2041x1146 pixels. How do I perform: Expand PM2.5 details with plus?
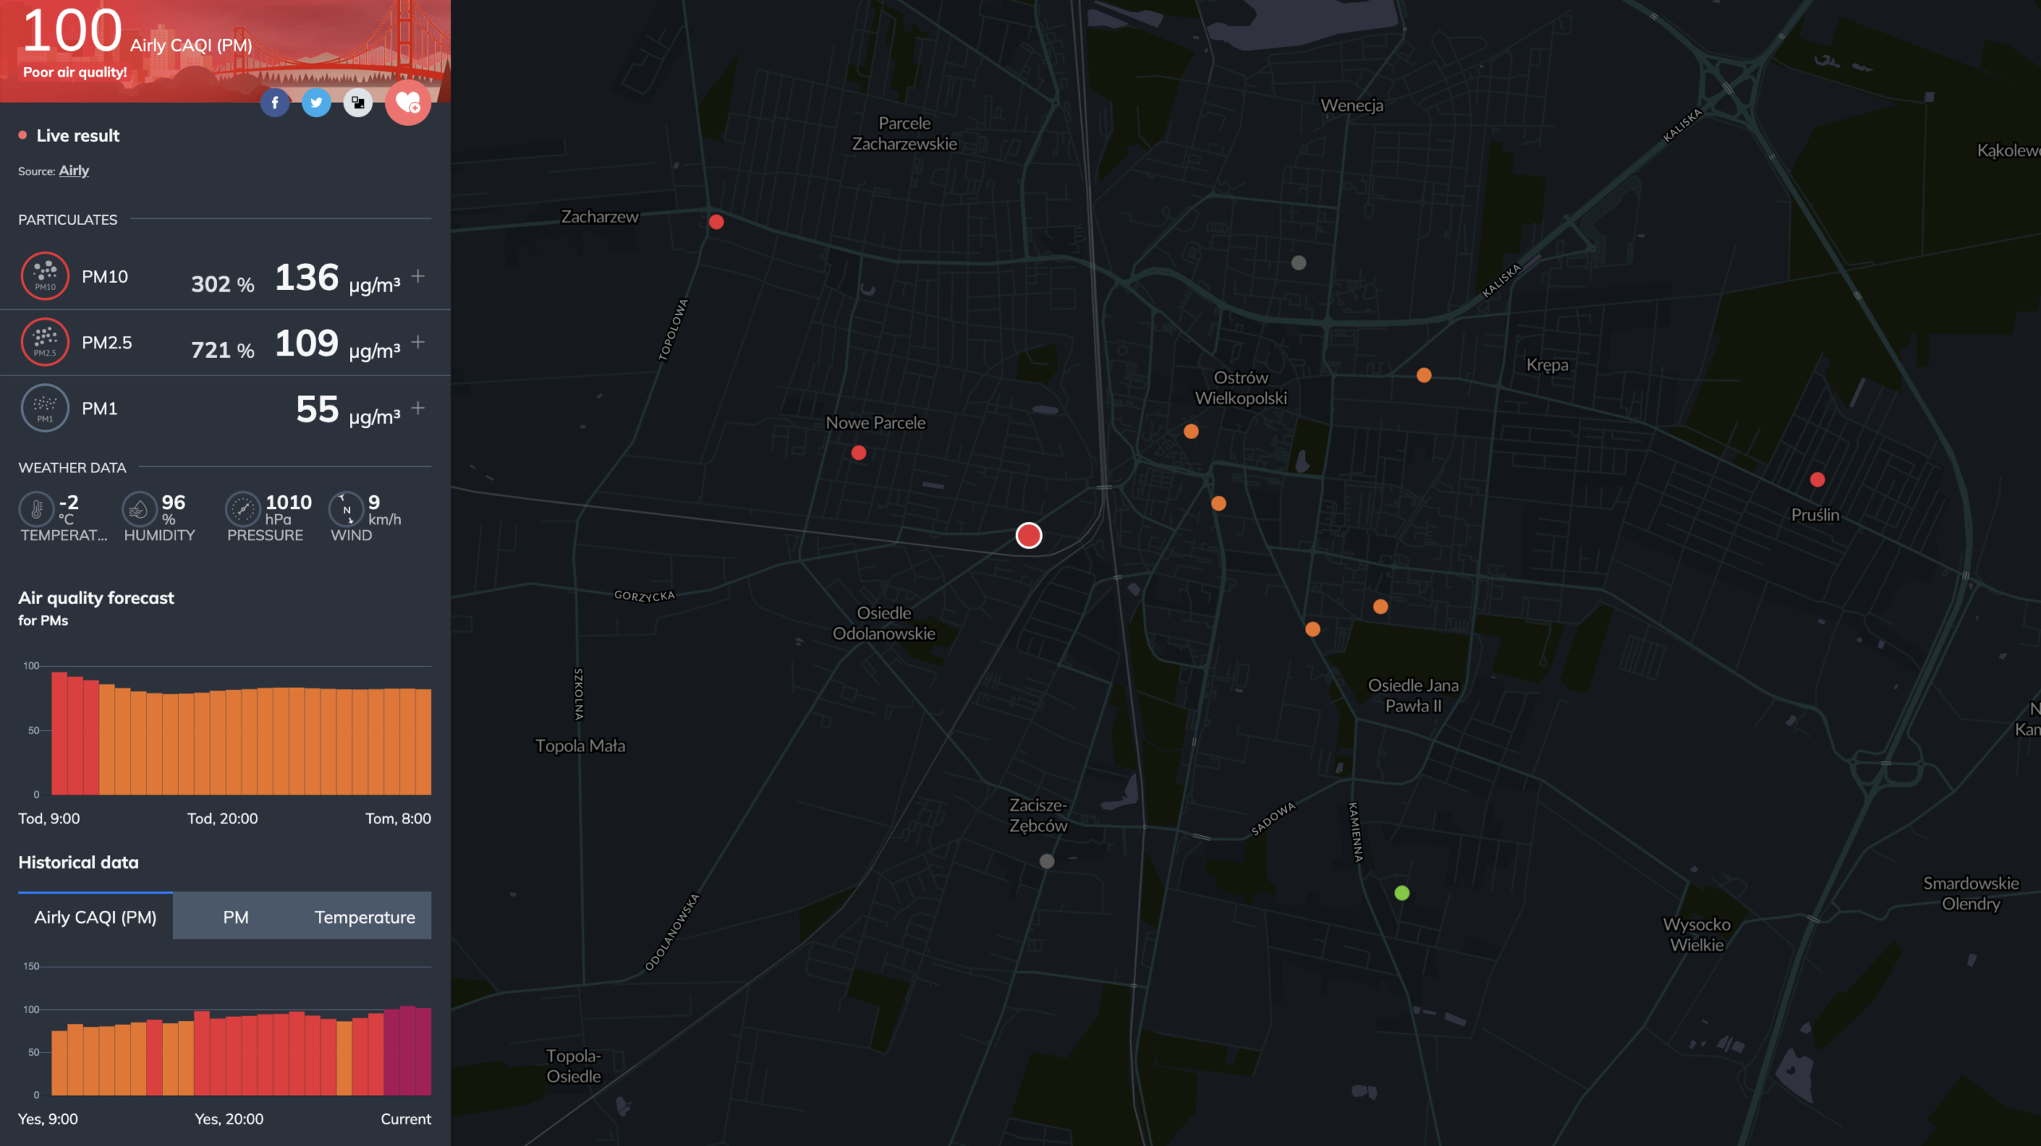pos(418,342)
